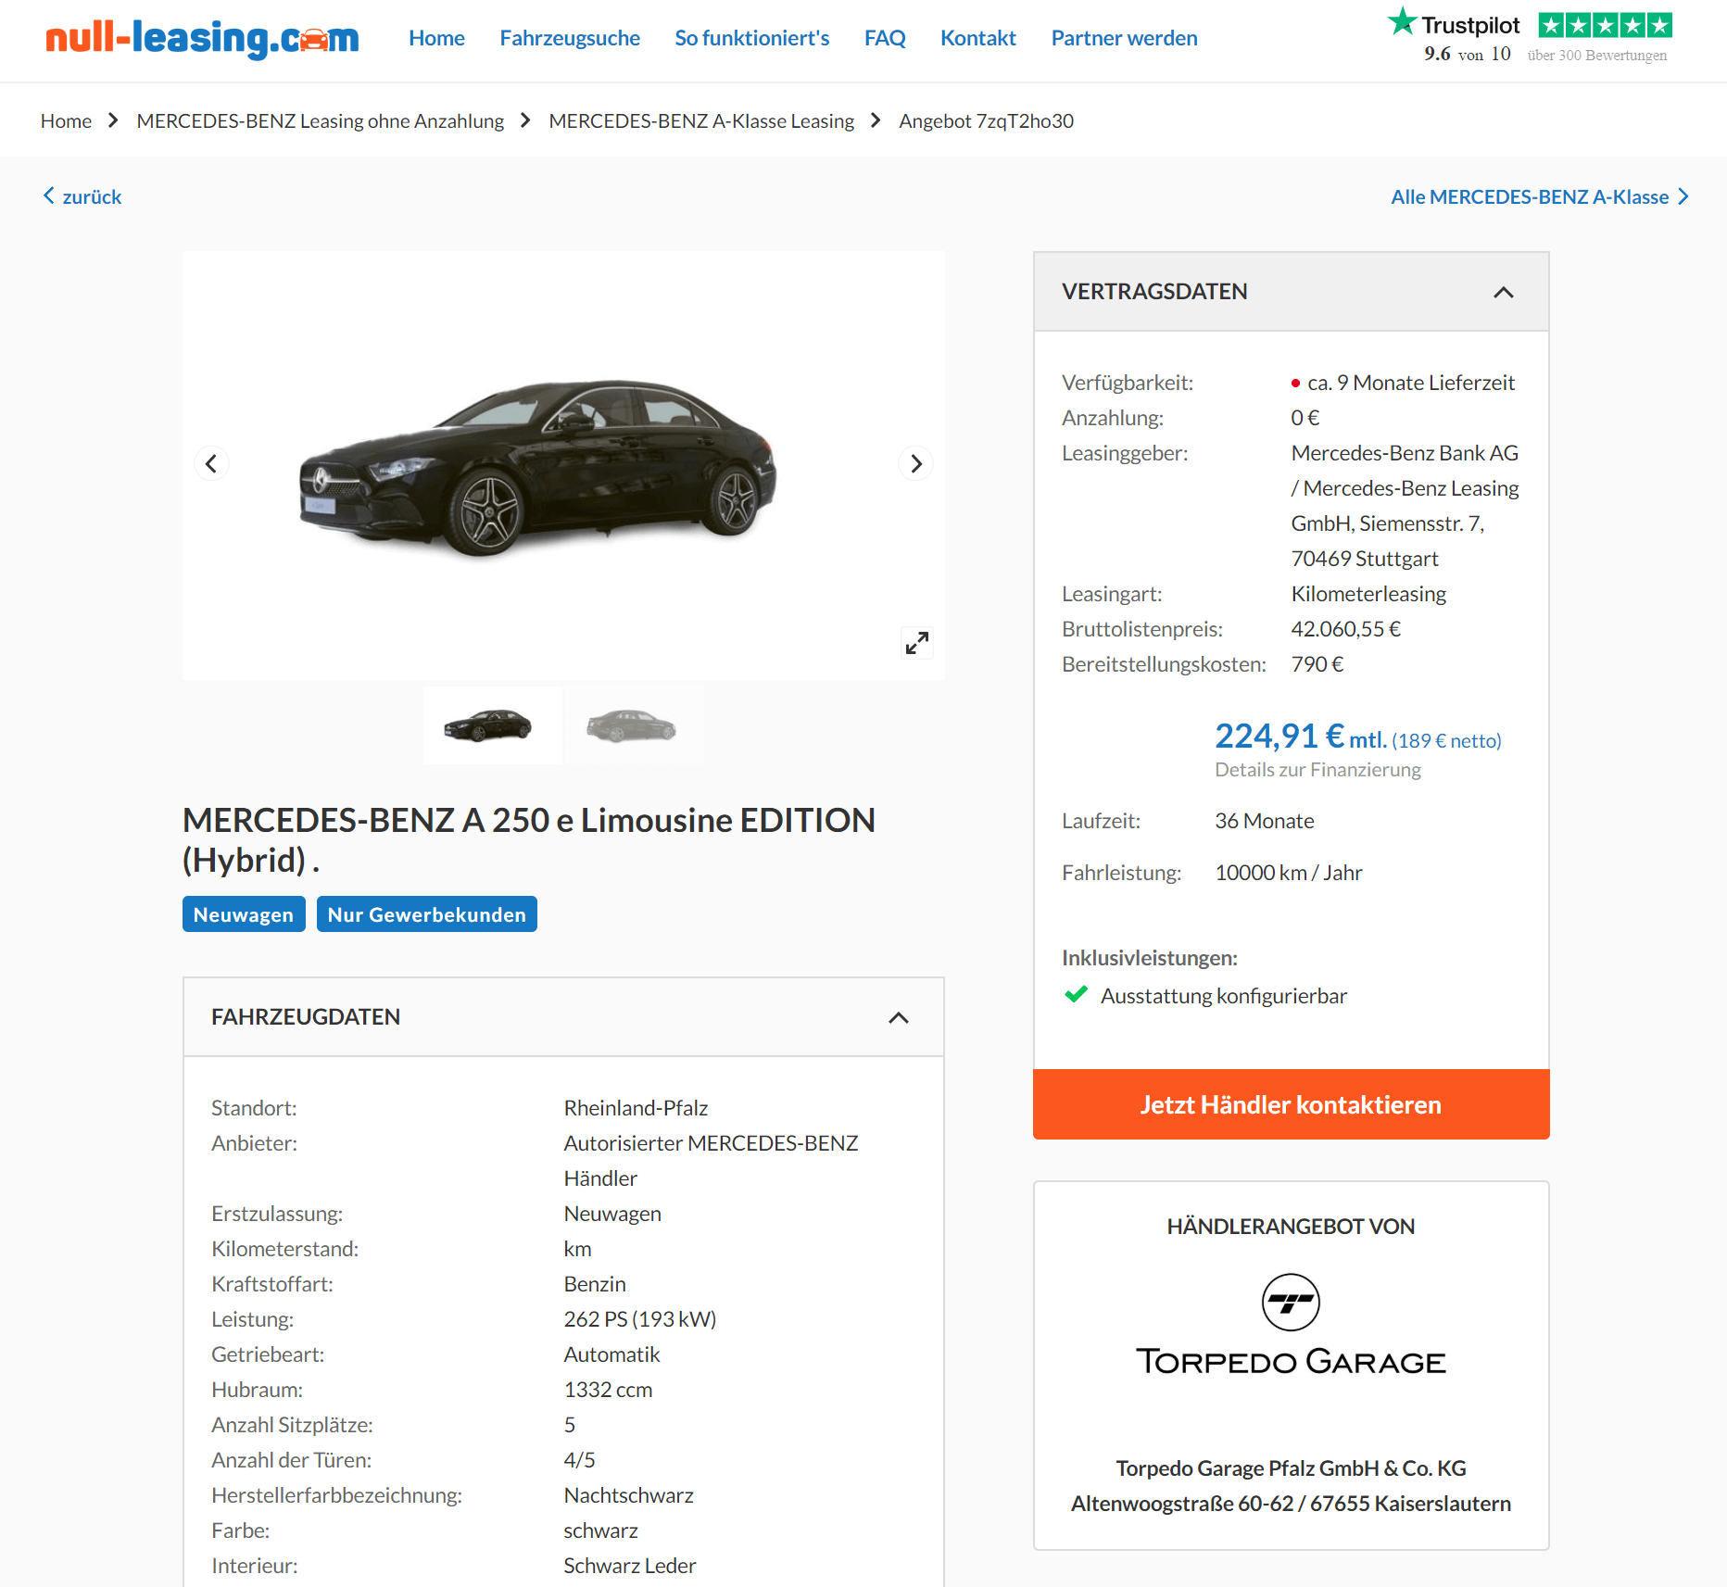Open MERCEDES-BENZ A-Klasse Leasing breadcrumb
1727x1587 pixels.
tap(701, 121)
